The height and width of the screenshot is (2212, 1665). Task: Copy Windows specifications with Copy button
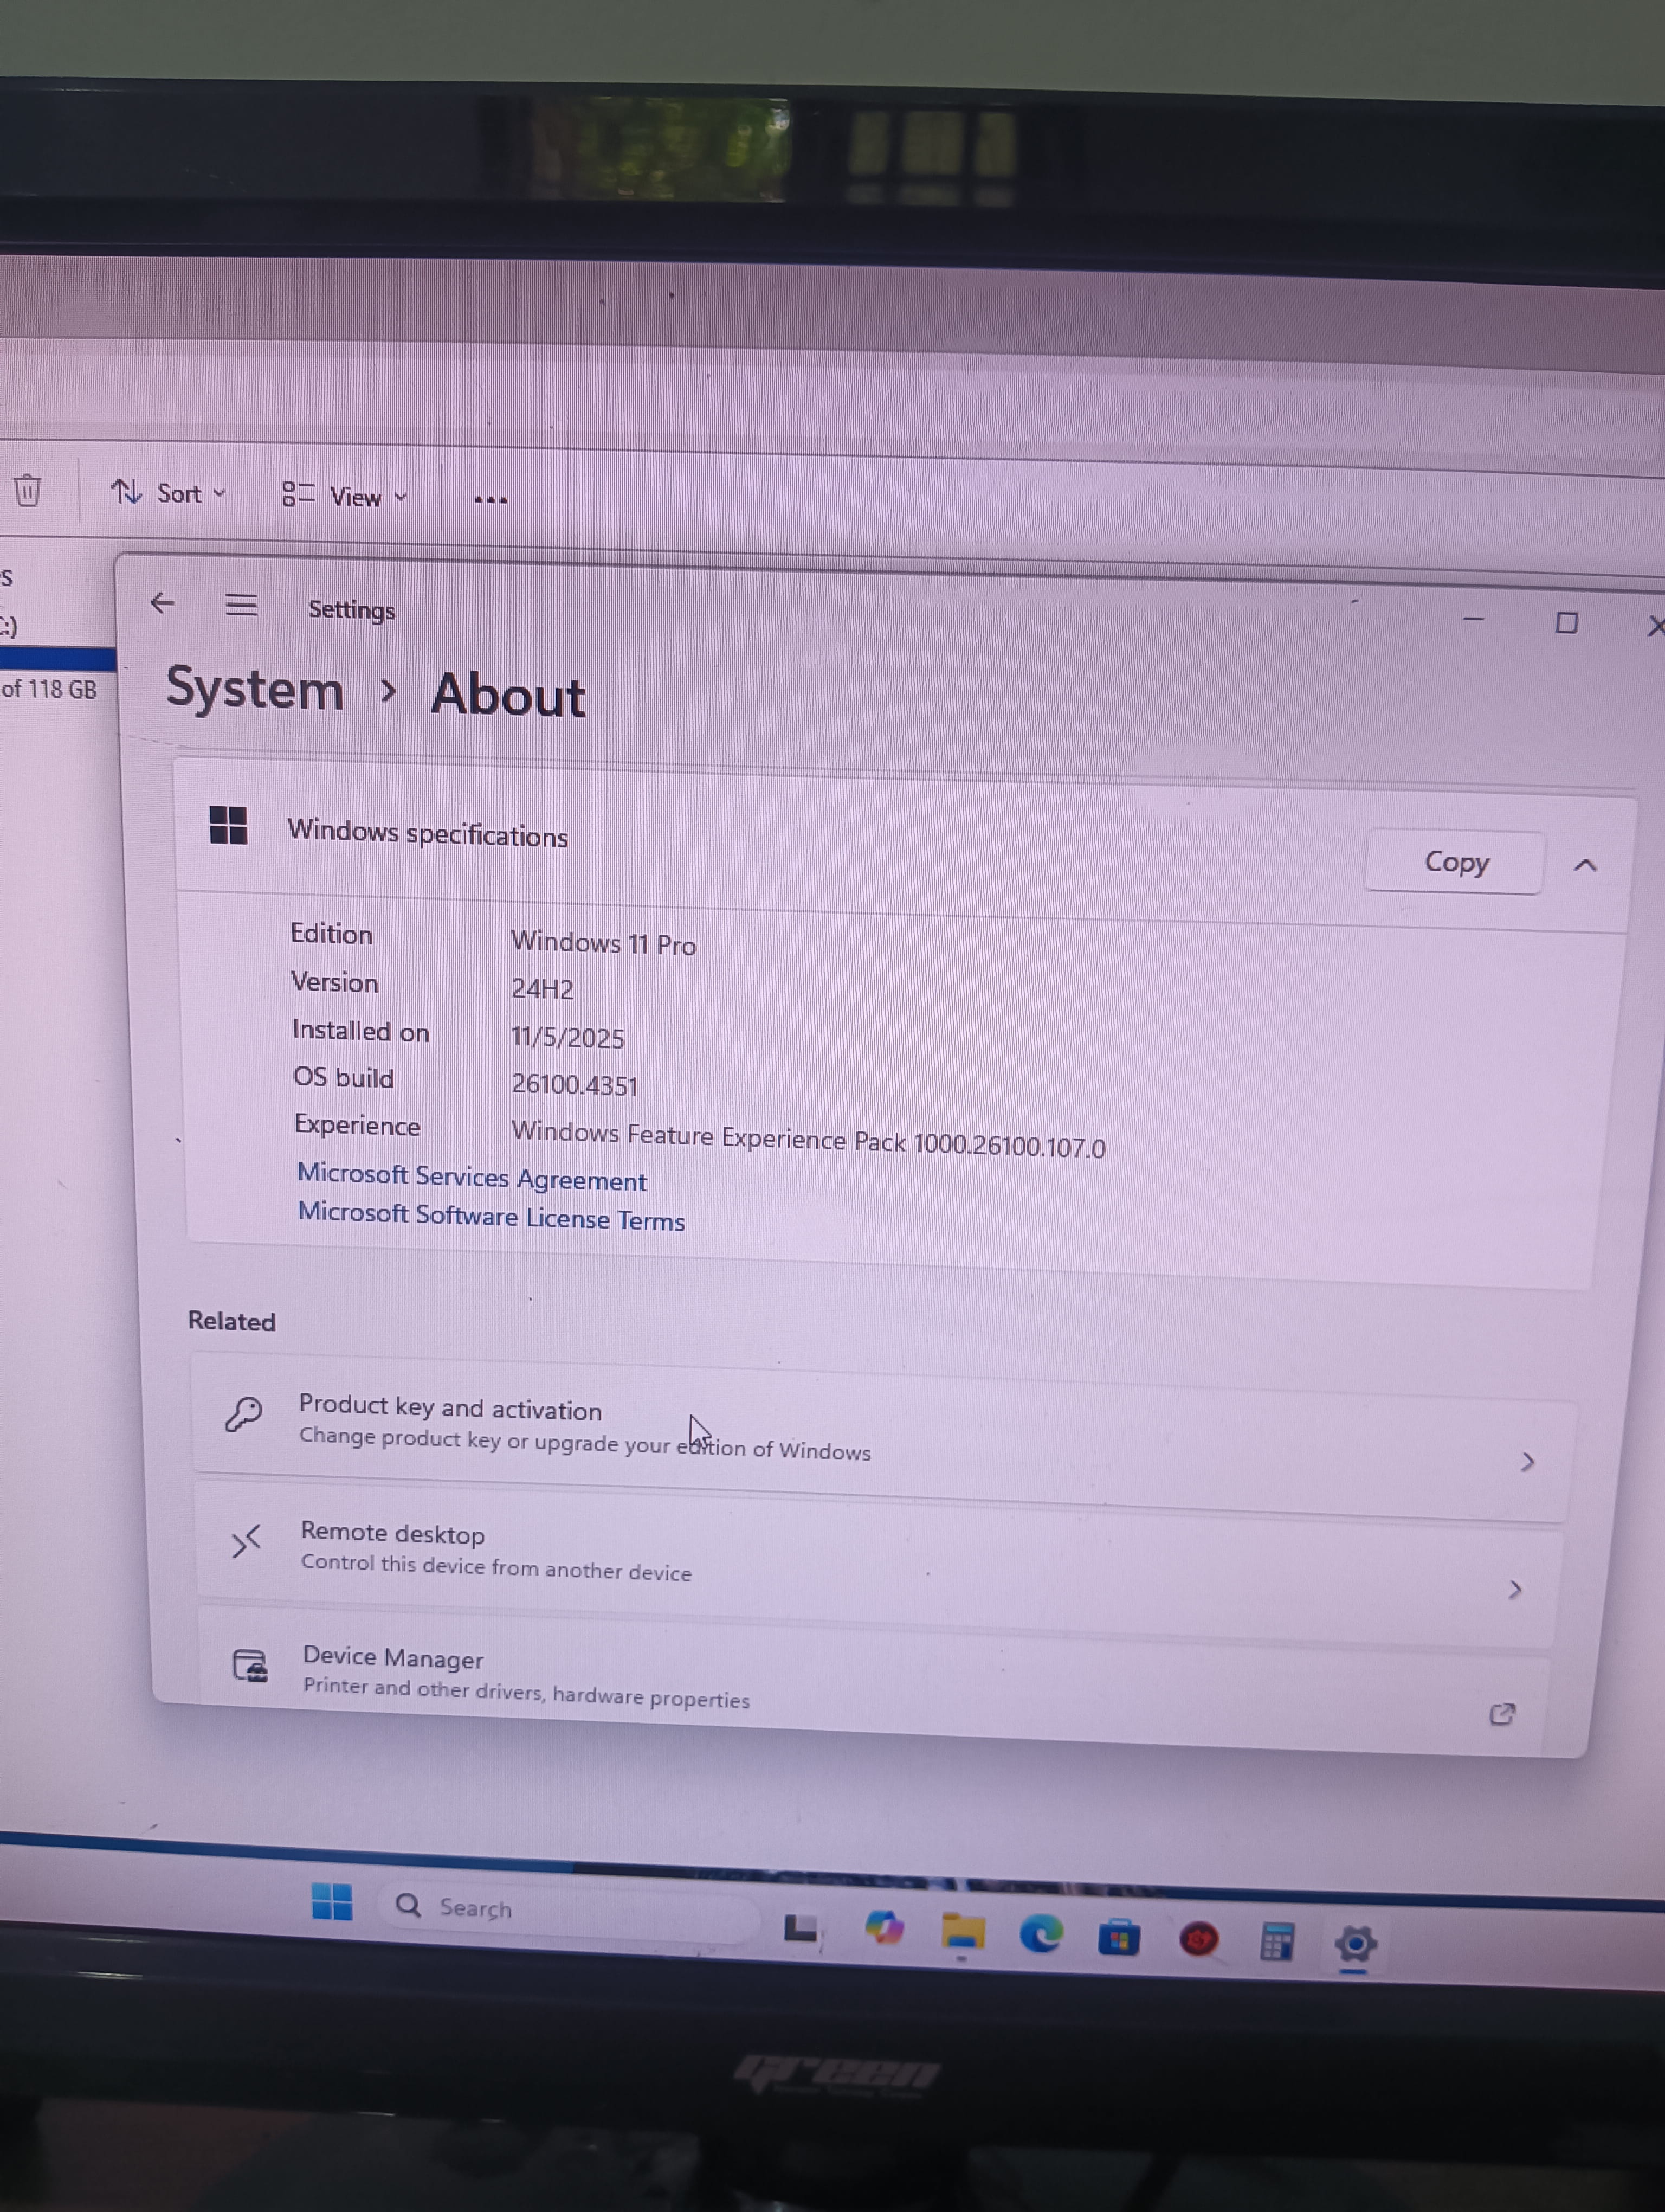point(1455,862)
